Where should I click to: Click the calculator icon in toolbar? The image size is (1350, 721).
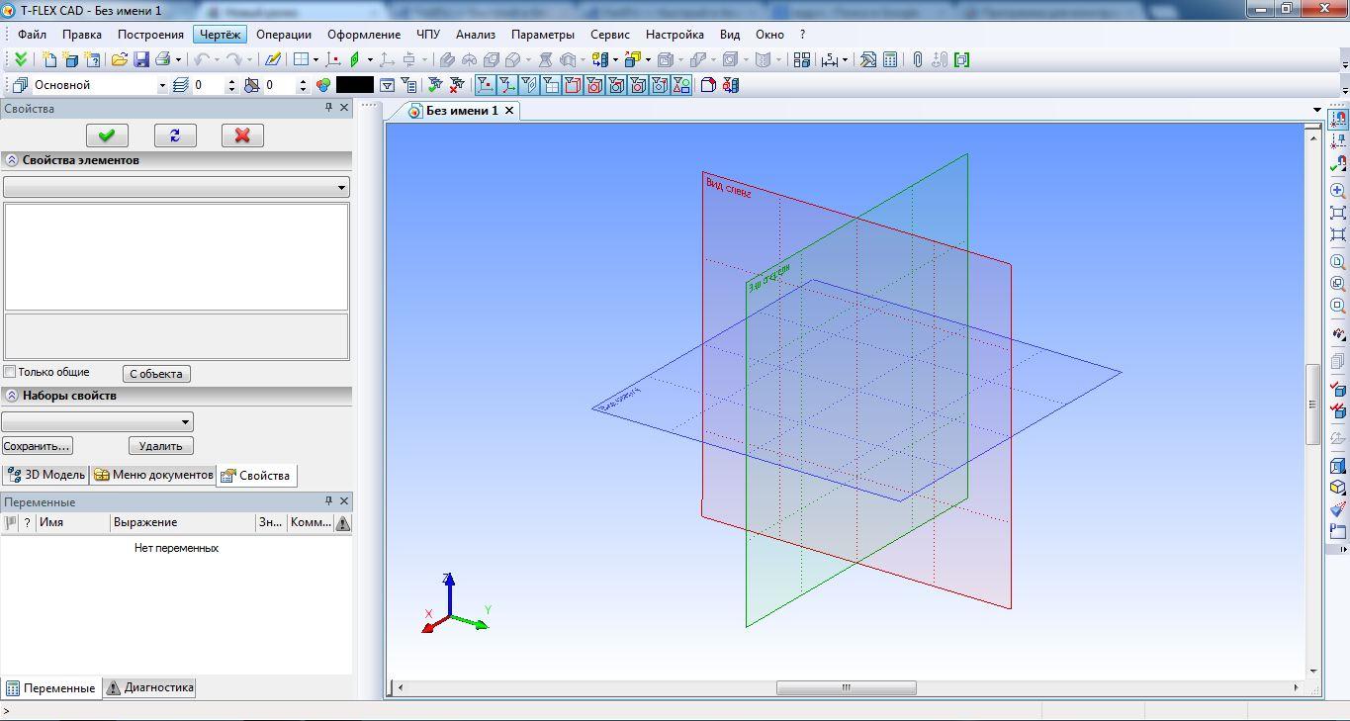[x=890, y=59]
